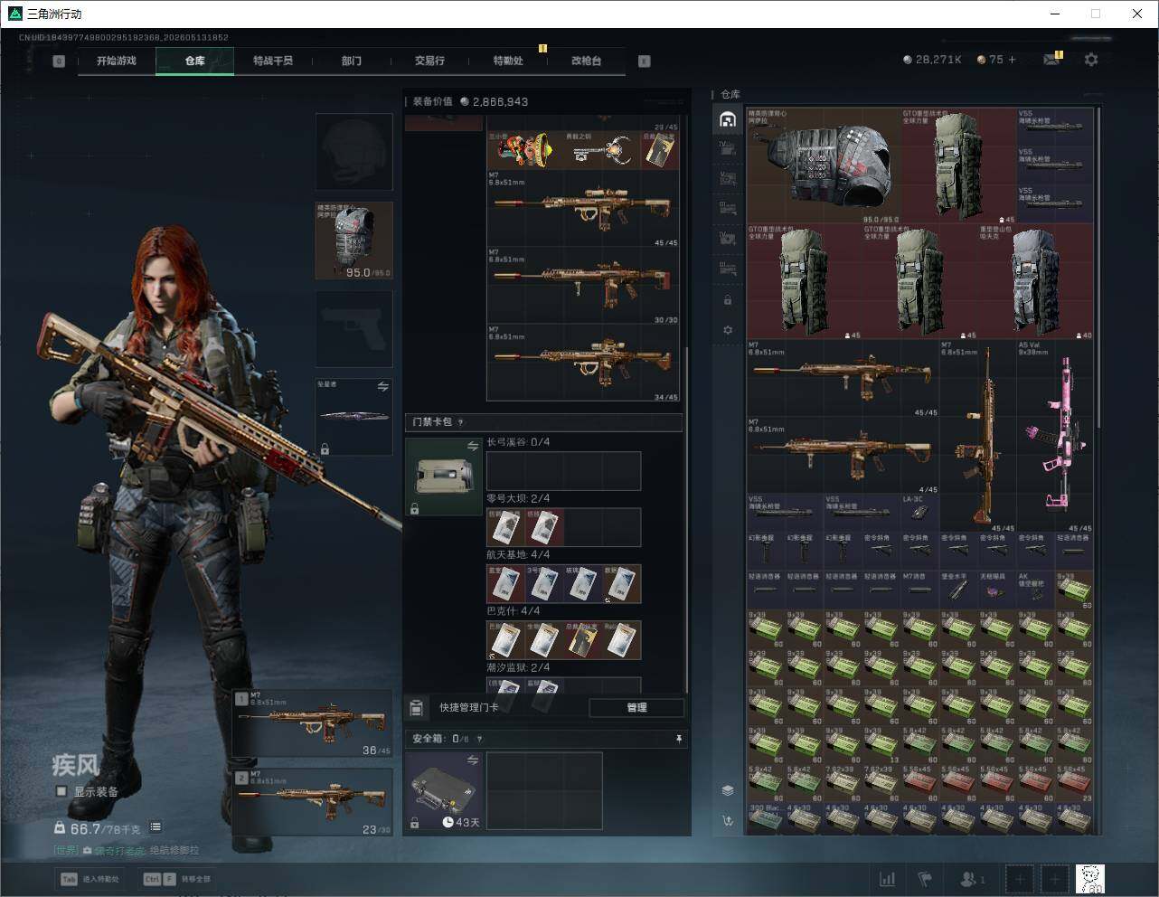Click the loadout panel scrollbar
Image resolution: width=1159 pixels, height=897 pixels.
tap(687, 520)
